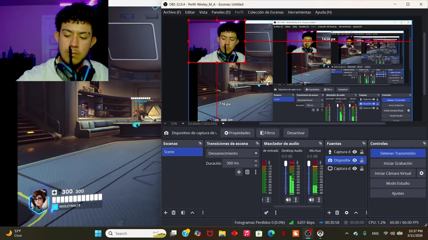Open source properties gear in Fuentes toolbar
This screenshot has width=428, height=240.
click(346, 213)
